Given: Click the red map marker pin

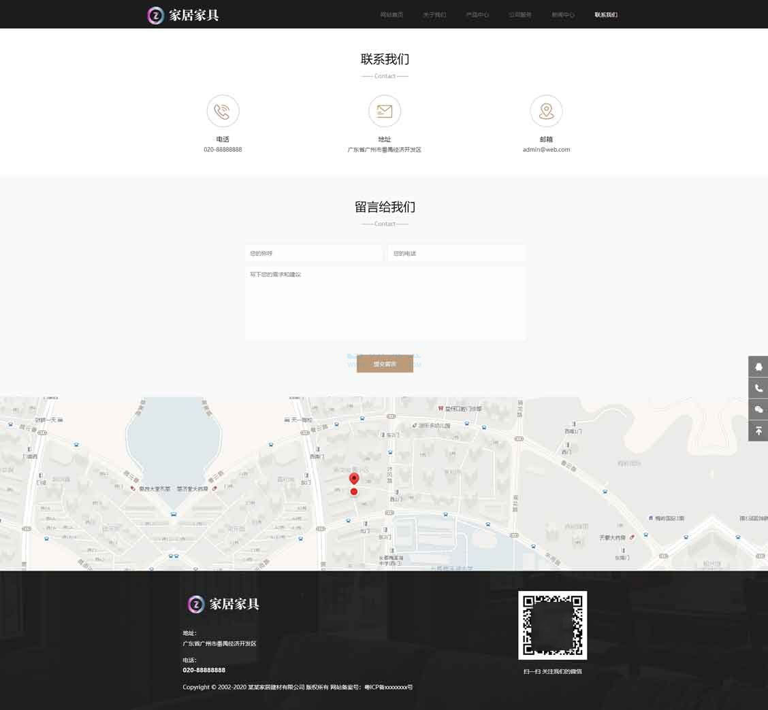Looking at the screenshot, I should coord(354,480).
